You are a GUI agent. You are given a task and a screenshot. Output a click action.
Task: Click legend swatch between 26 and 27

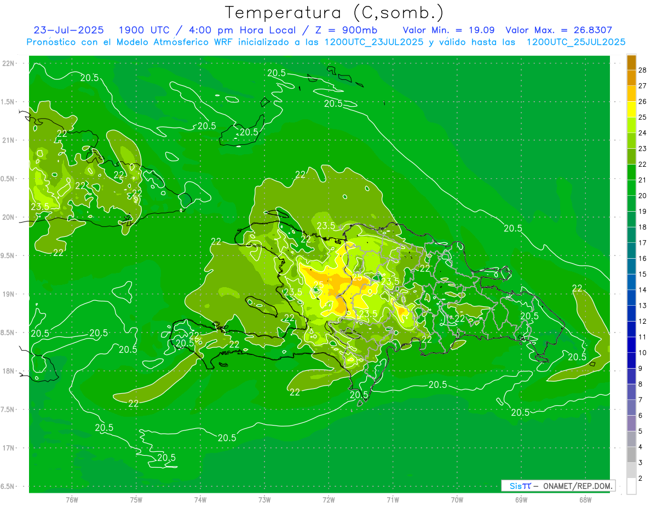(x=631, y=94)
